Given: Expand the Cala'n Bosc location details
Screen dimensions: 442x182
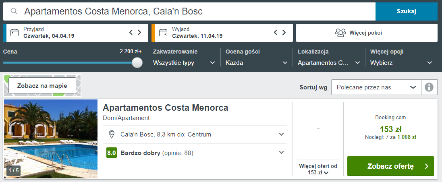Looking at the screenshot, I should (x=282, y=134).
